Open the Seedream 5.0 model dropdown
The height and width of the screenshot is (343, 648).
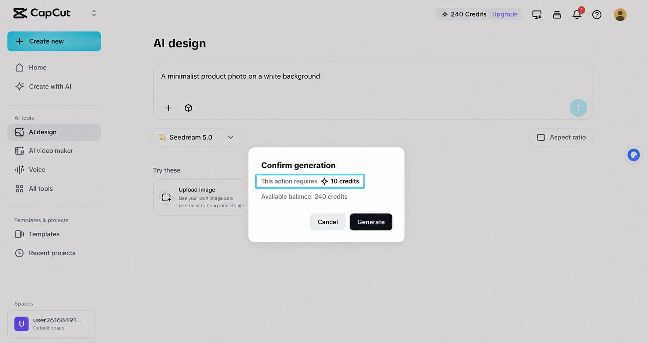coord(195,137)
